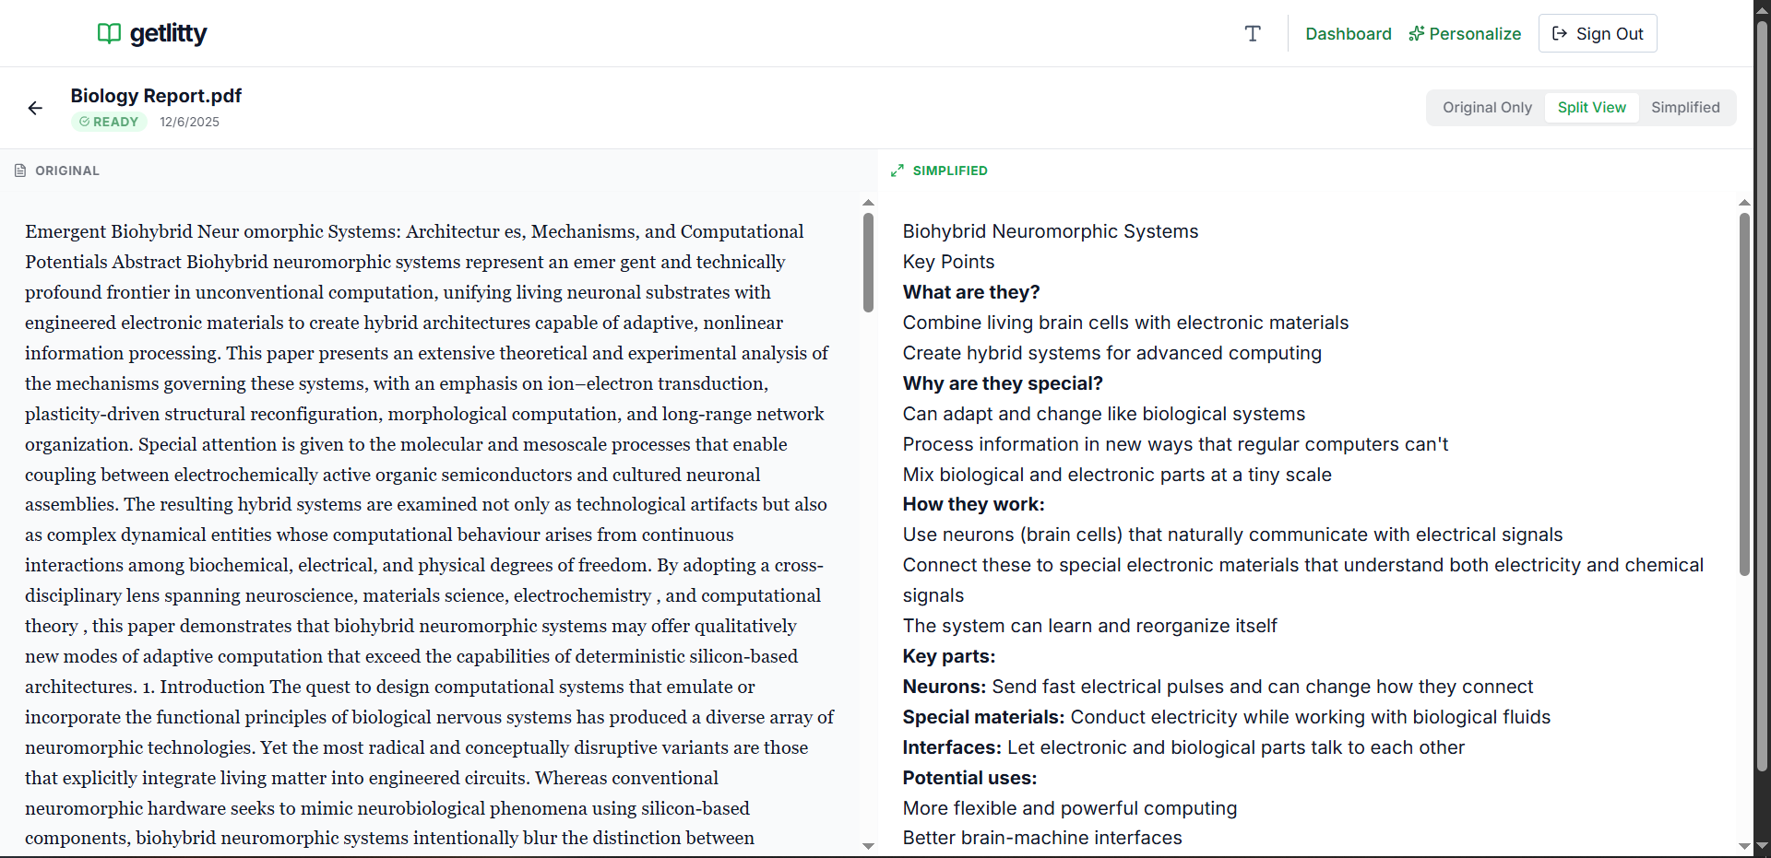Click the original pane scrollbar thumb
Image resolution: width=1771 pixels, height=858 pixels.
868,263
